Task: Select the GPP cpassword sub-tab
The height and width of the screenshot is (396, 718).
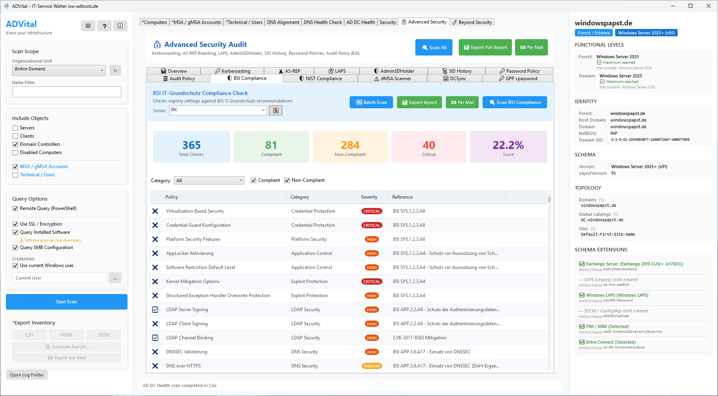Action: (x=518, y=79)
